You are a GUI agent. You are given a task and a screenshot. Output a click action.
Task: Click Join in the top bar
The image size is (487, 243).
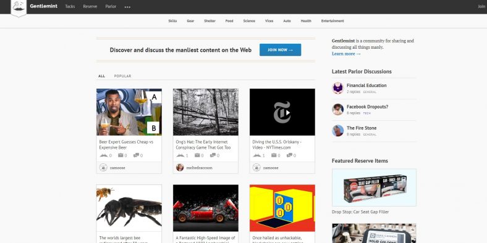click(x=481, y=7)
